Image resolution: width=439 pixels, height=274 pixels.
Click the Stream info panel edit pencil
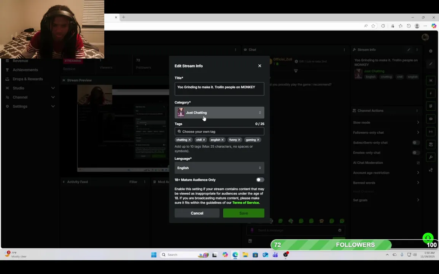click(409, 49)
